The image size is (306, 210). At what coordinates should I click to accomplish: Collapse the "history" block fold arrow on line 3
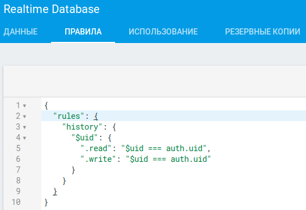point(24,127)
